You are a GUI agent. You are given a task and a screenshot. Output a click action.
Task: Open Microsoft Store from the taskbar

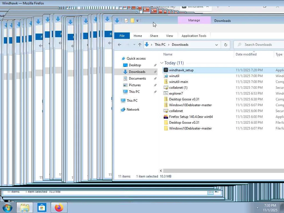coord(42,207)
